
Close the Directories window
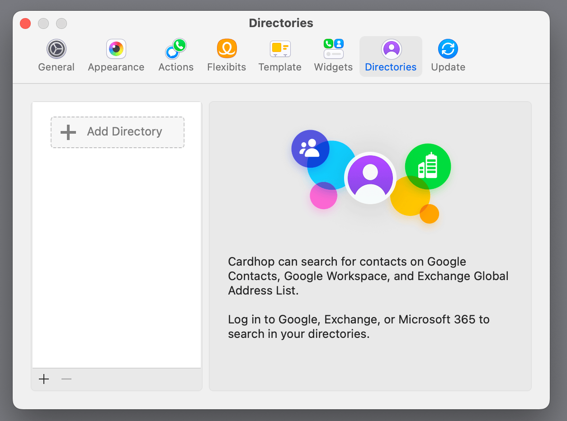point(25,23)
